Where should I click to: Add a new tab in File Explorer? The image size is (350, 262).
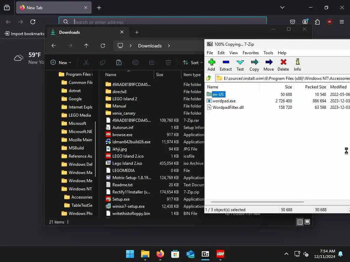pos(137,32)
